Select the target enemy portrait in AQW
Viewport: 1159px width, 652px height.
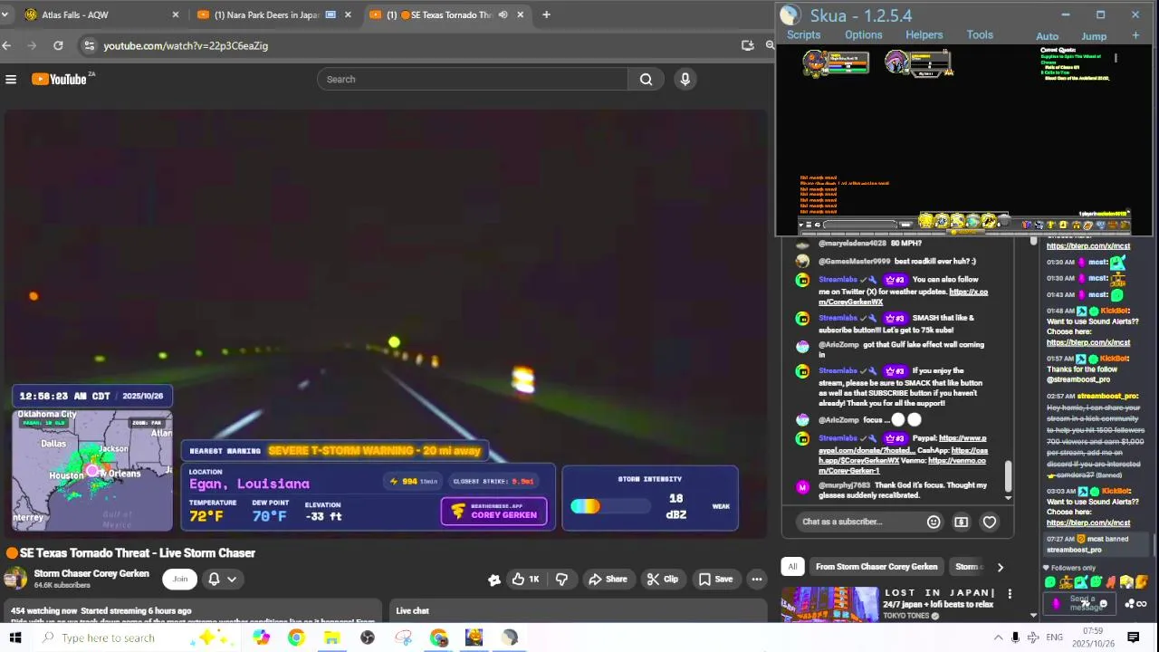pyautogui.click(x=896, y=62)
